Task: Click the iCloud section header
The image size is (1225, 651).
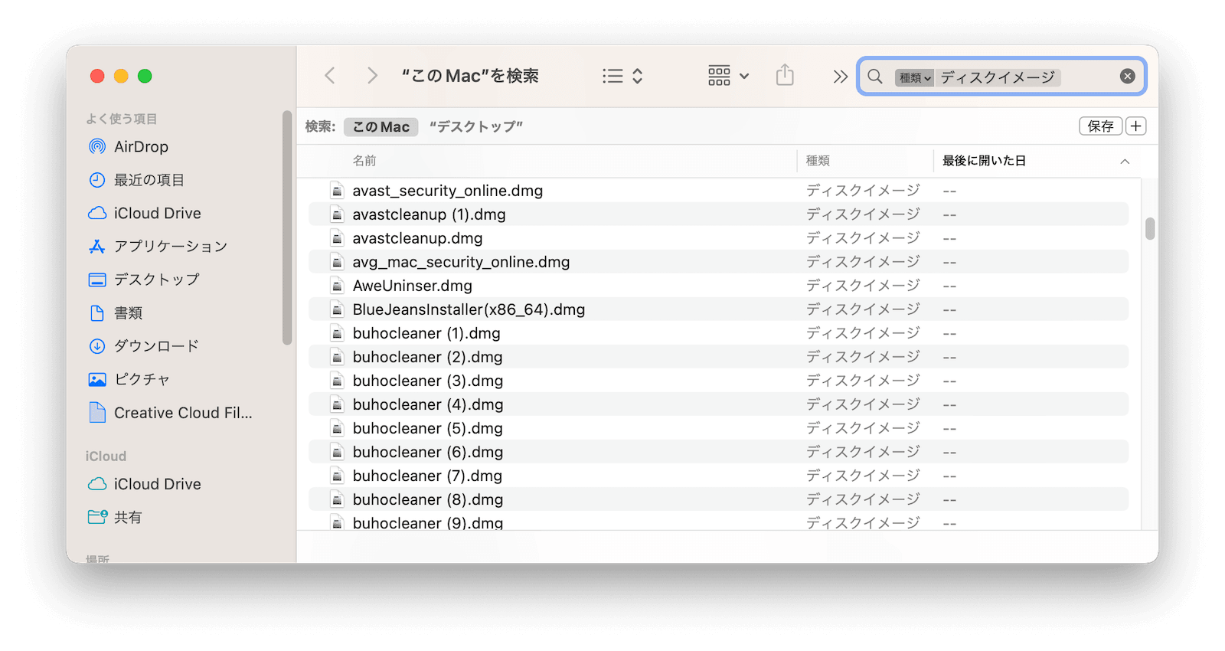Action: [106, 456]
